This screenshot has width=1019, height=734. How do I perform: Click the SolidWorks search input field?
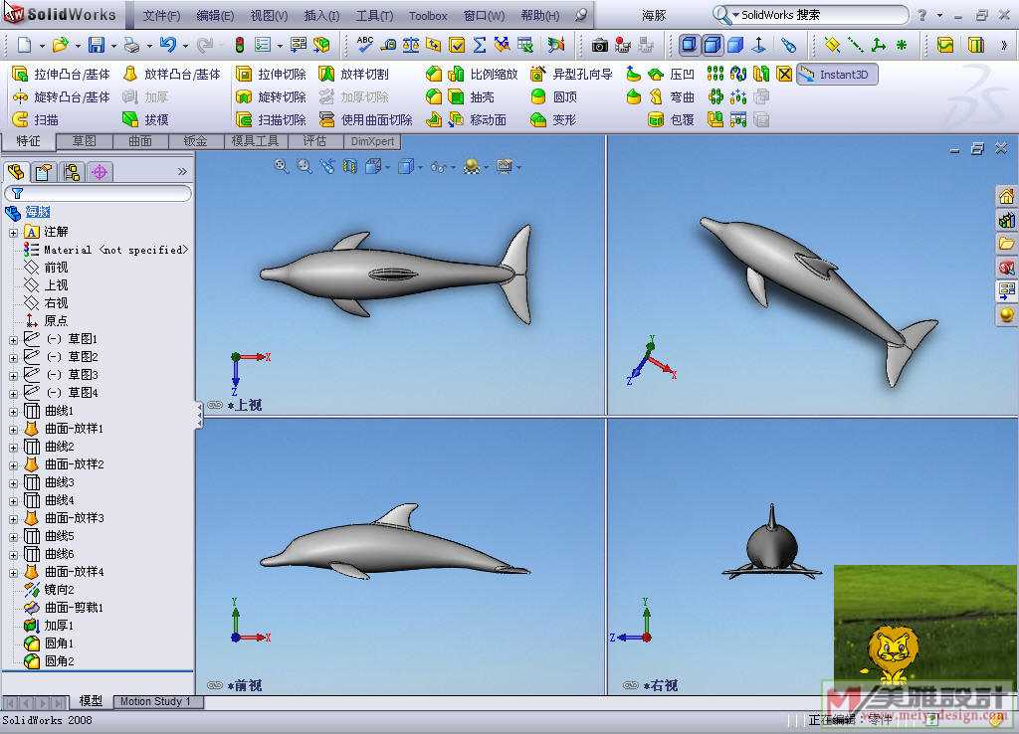824,14
